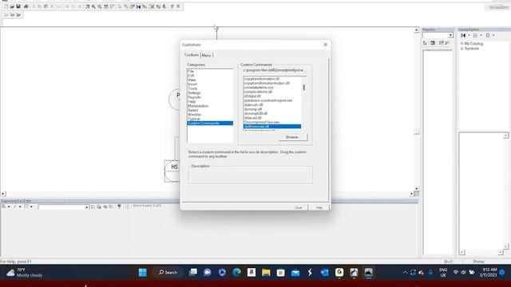Expand the My Catalog tree node

tap(461, 43)
